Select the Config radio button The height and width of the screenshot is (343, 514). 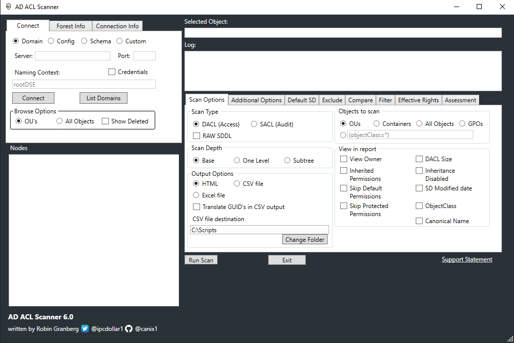tap(51, 41)
